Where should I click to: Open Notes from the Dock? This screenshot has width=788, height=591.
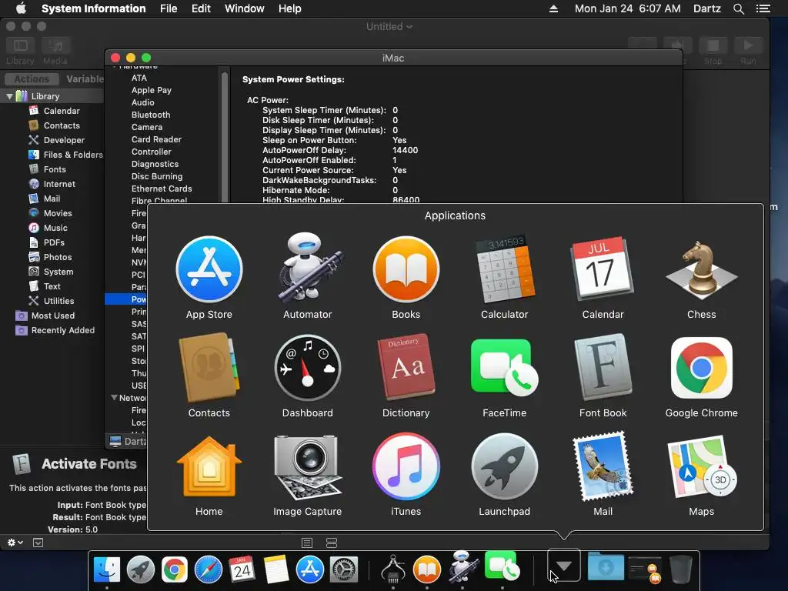click(x=276, y=569)
